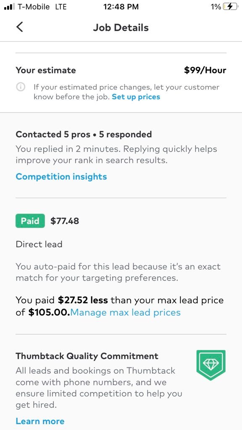Tap the Your estimate label
242x430 pixels.
[46, 70]
